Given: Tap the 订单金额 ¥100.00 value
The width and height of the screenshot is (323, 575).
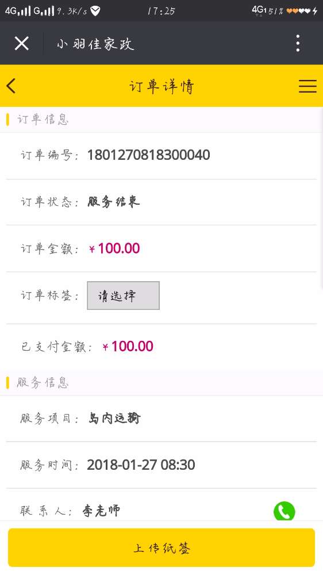Looking at the screenshot, I should 114,248.
